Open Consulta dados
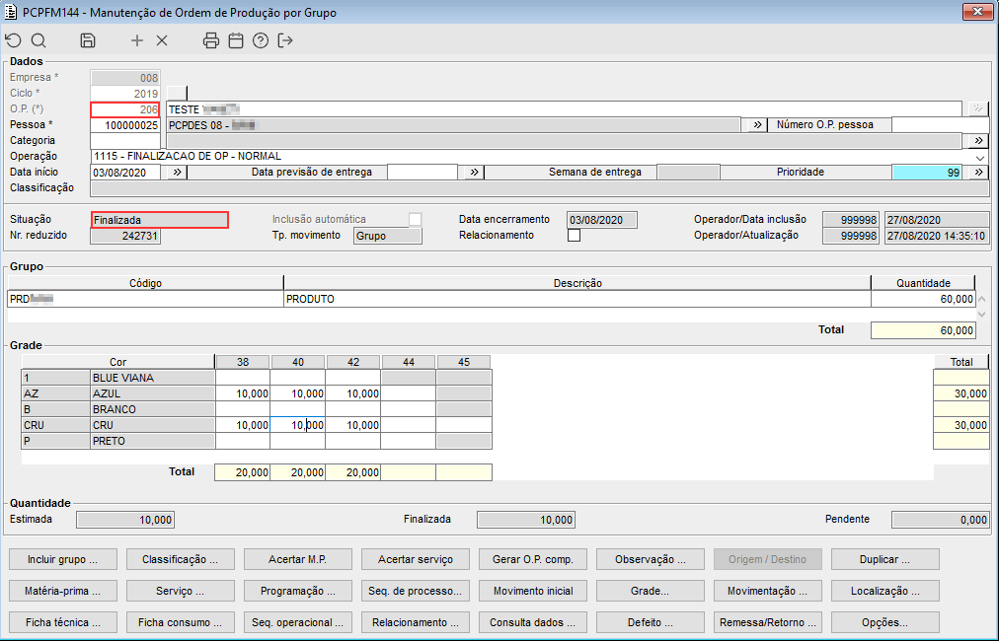The image size is (999, 641). point(533,622)
